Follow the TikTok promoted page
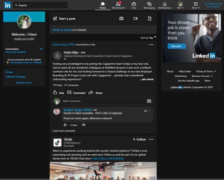The image size is (224, 180). 139,139
